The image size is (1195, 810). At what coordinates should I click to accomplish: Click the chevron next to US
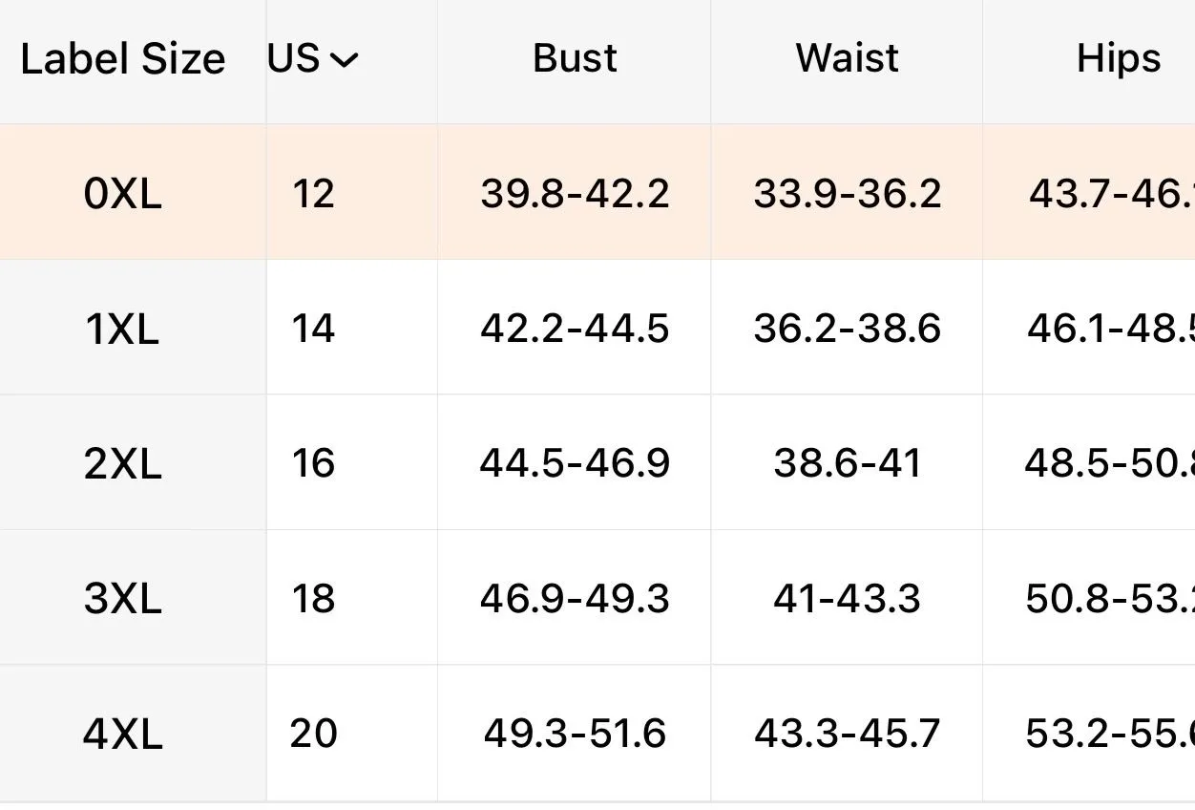tap(344, 61)
